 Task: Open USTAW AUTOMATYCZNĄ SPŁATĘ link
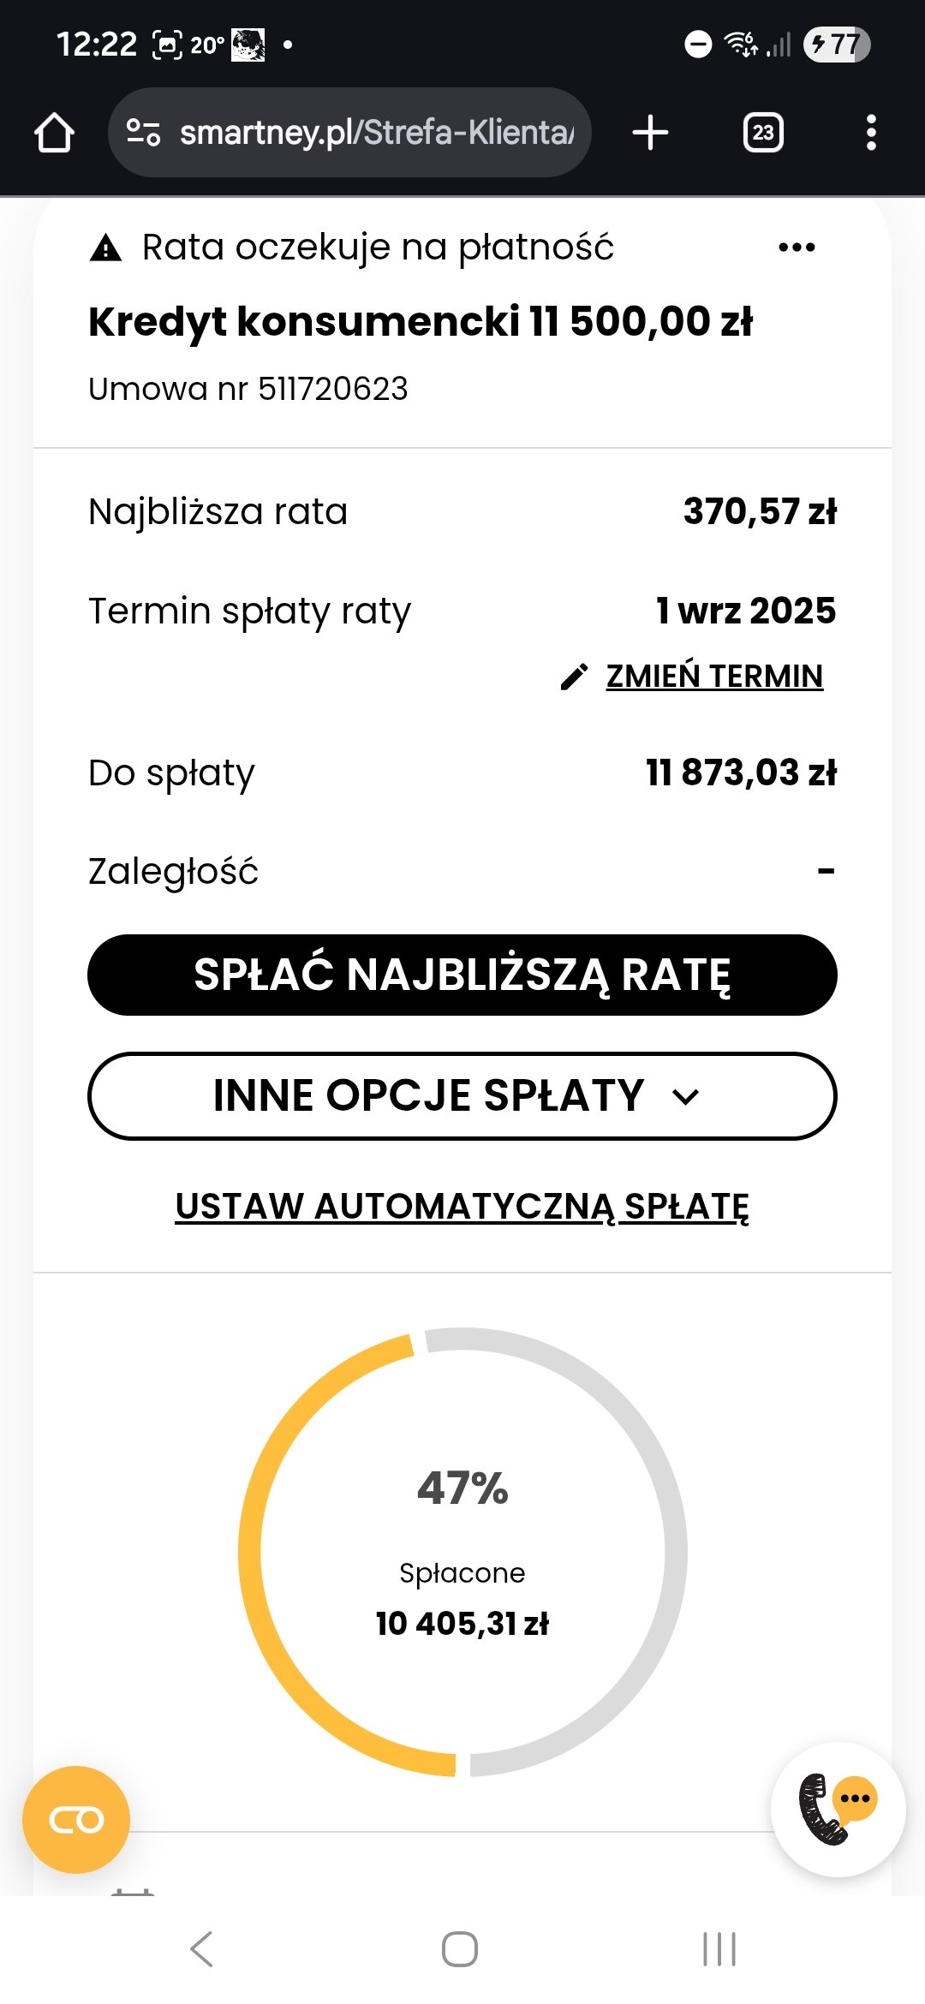point(462,1207)
